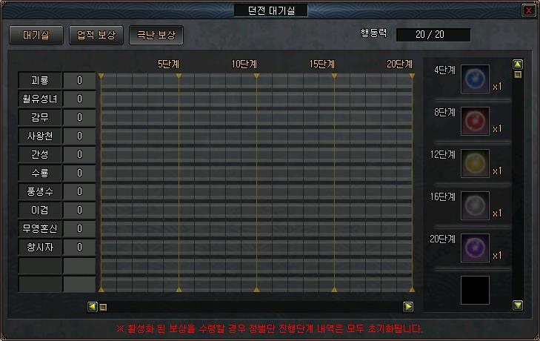Click the blue orb 4단계 reward icon
This screenshot has height=341, width=540.
tap(475, 79)
